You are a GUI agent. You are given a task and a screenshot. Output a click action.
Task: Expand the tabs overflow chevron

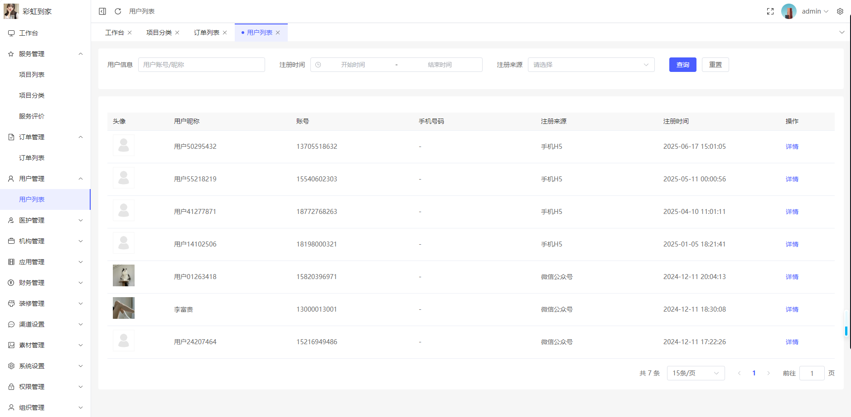click(841, 32)
